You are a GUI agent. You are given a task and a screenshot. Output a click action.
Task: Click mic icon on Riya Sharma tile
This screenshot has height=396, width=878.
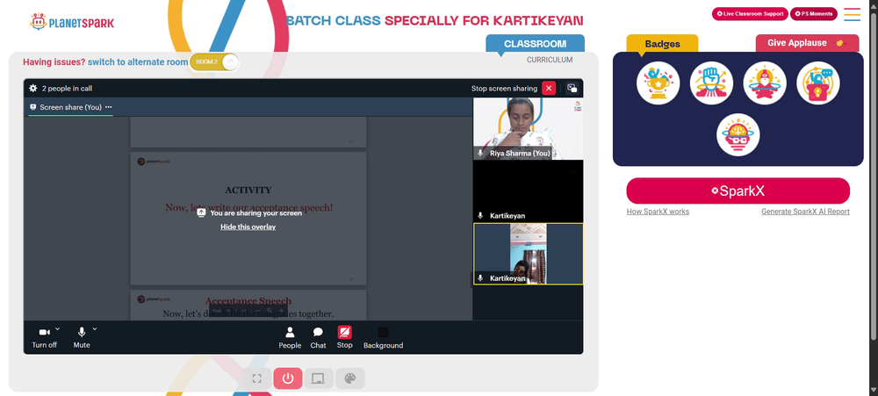click(480, 153)
